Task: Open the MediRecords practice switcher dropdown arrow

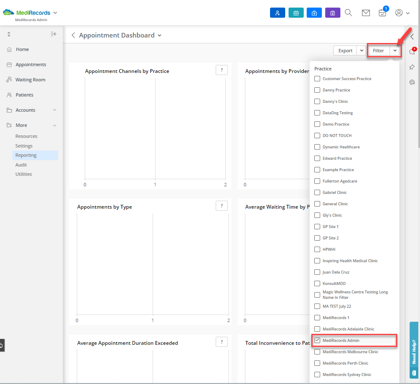Action: point(55,13)
